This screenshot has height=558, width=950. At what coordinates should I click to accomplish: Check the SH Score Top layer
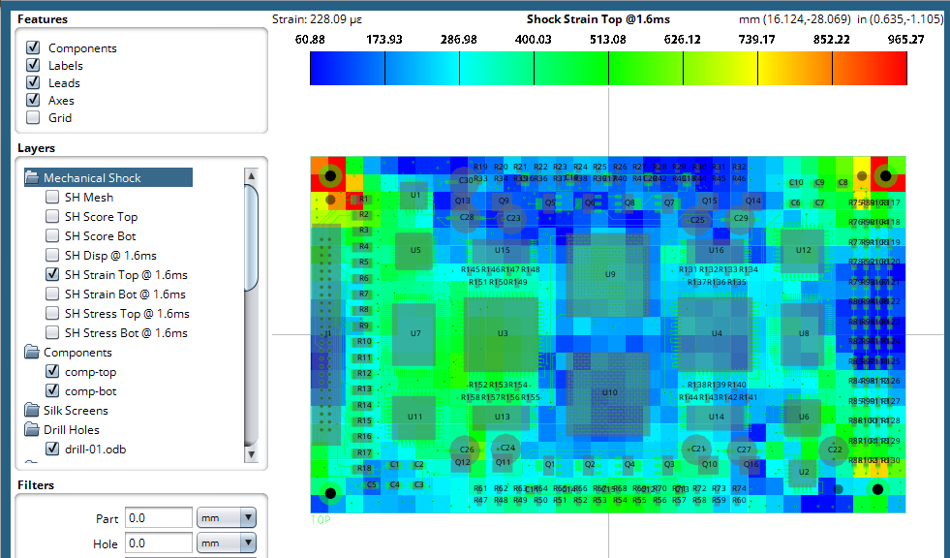(52, 216)
